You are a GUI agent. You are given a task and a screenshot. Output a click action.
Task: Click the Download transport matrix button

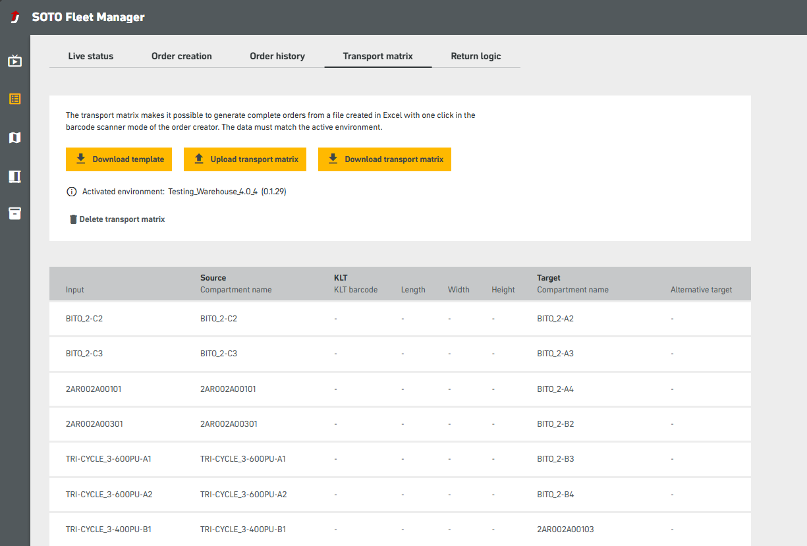(x=385, y=159)
